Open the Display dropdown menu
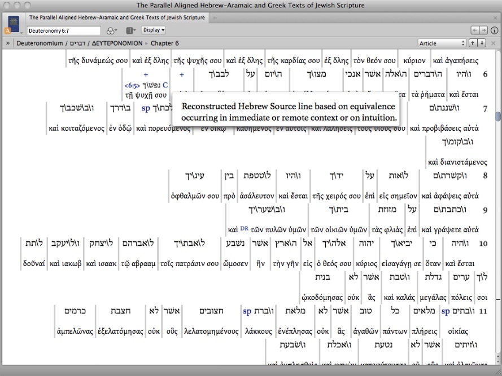The image size is (502, 376). pos(153,30)
